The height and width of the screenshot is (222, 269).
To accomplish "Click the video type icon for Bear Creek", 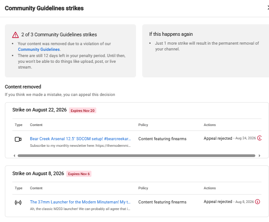I will point(18,139).
